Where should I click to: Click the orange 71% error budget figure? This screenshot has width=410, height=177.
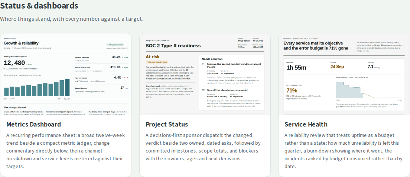point(292,91)
